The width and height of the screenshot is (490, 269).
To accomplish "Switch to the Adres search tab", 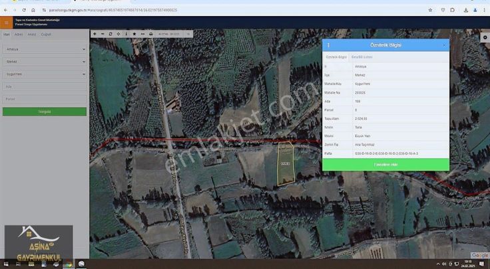I will click(x=19, y=35).
